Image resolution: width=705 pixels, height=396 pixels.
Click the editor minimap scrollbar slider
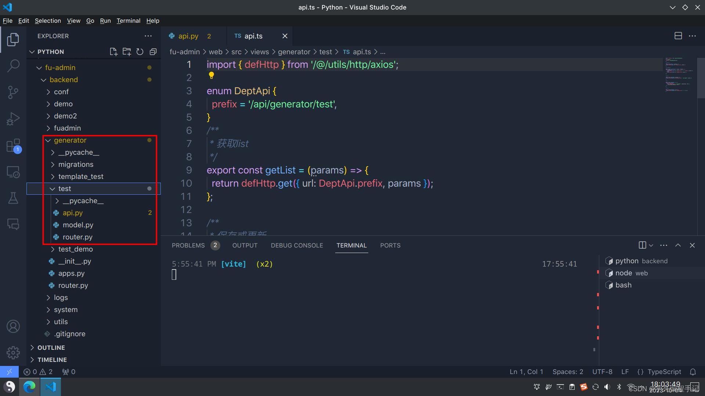click(701, 78)
